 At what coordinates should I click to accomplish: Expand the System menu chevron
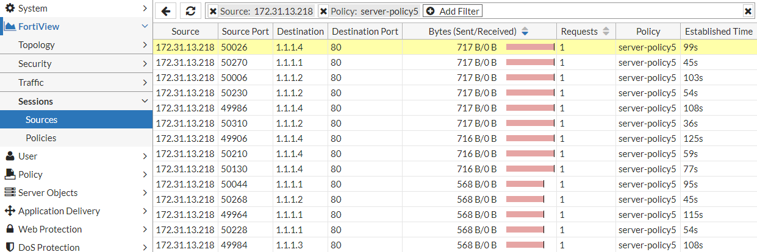tap(145, 9)
